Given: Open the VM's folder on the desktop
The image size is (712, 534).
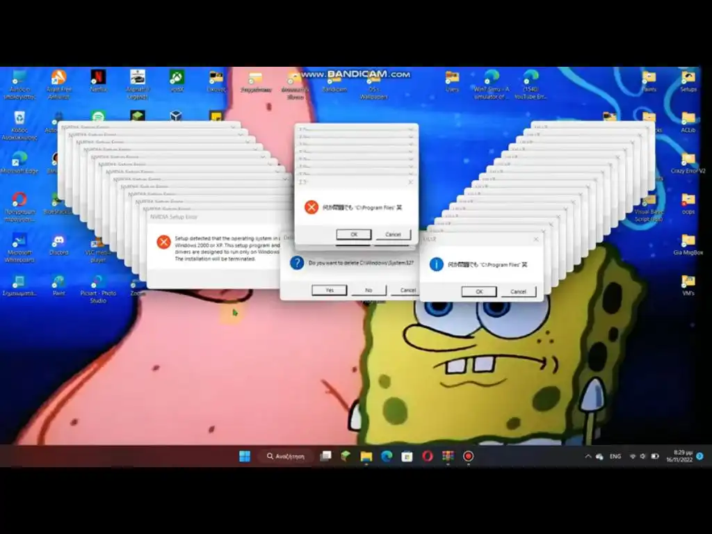Looking at the screenshot, I should [688, 285].
